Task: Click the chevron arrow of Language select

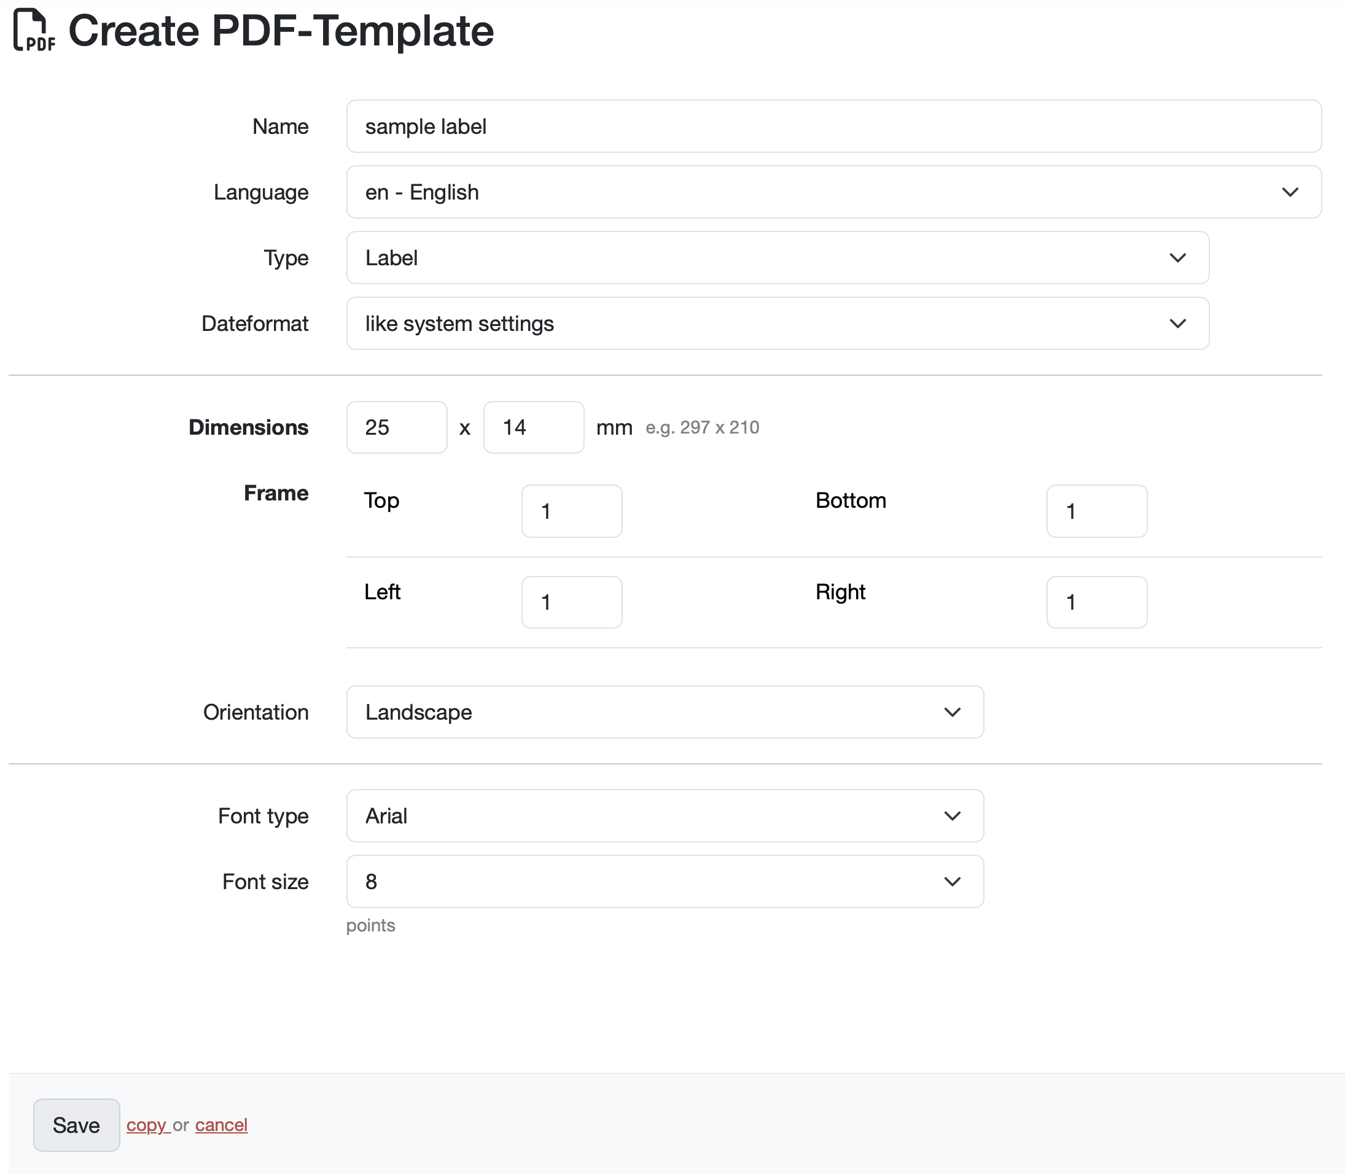Action: point(1290,192)
